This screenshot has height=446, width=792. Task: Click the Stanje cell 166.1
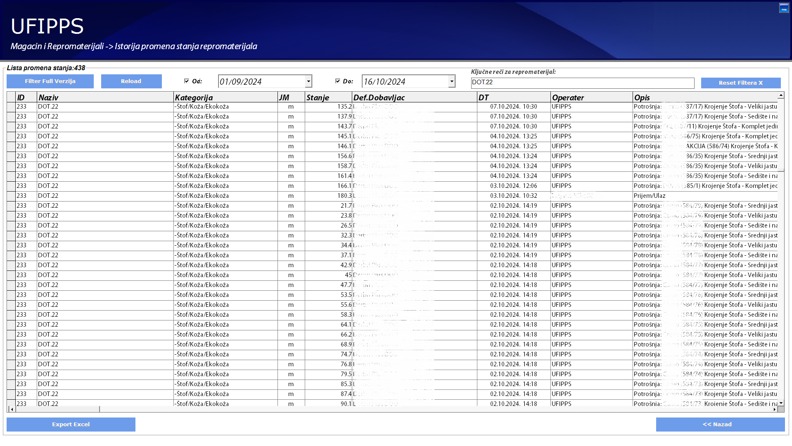[329, 186]
